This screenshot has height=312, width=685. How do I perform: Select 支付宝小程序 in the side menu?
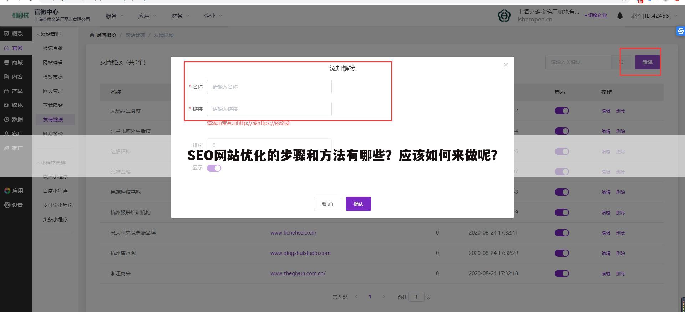click(58, 205)
